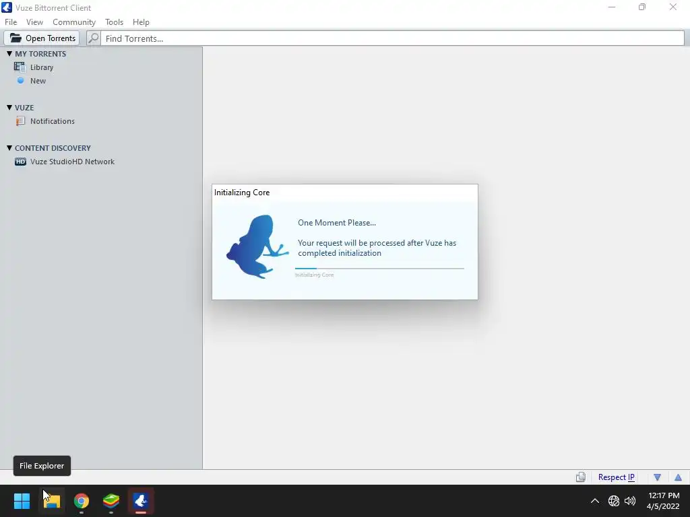
Task: Select New in the sidebar
Action: (38, 81)
